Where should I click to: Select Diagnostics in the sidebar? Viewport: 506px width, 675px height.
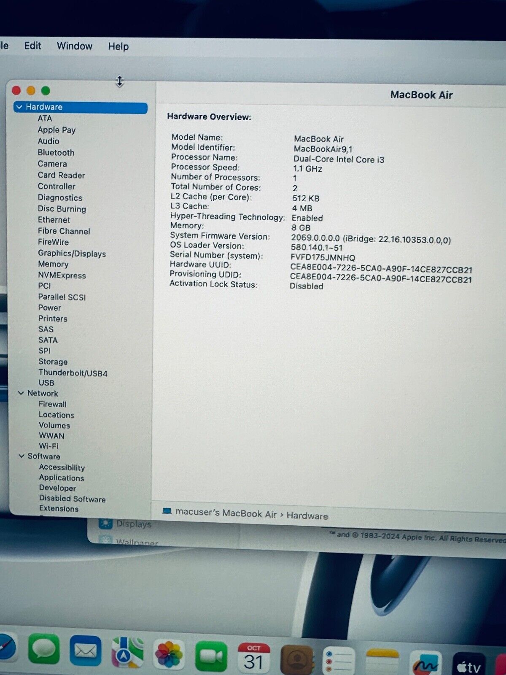pos(60,198)
